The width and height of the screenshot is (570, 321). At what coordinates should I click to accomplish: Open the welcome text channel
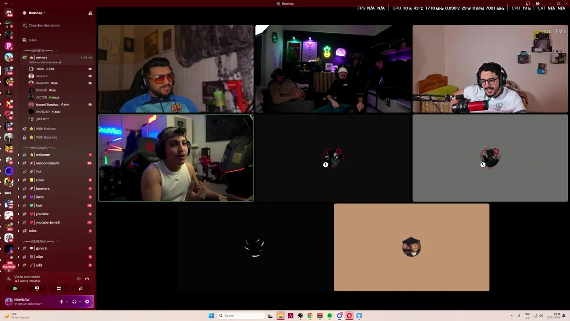click(x=57, y=155)
